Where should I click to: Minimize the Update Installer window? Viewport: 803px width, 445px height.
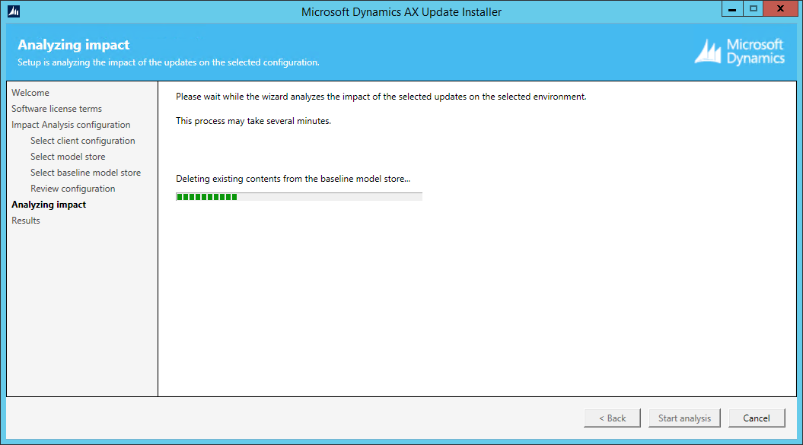[732, 8]
